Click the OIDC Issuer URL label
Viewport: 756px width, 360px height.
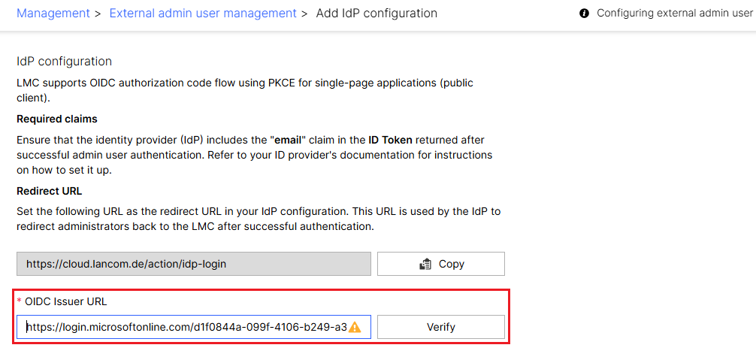pyautogui.click(x=66, y=301)
